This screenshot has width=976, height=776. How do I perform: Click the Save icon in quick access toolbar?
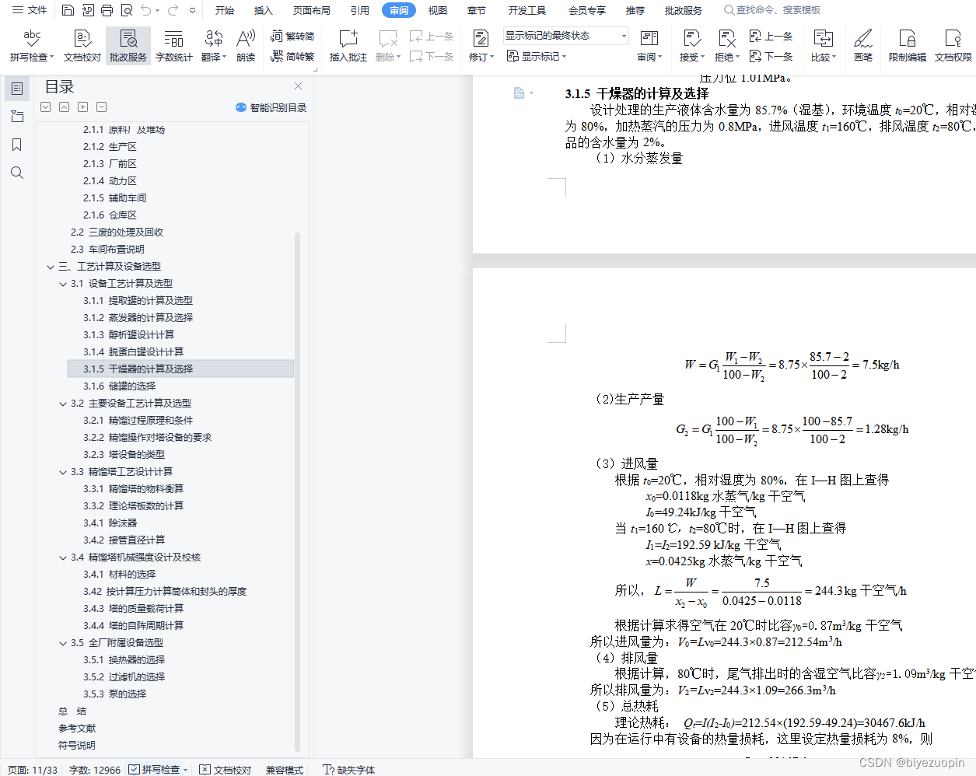pyautogui.click(x=68, y=10)
